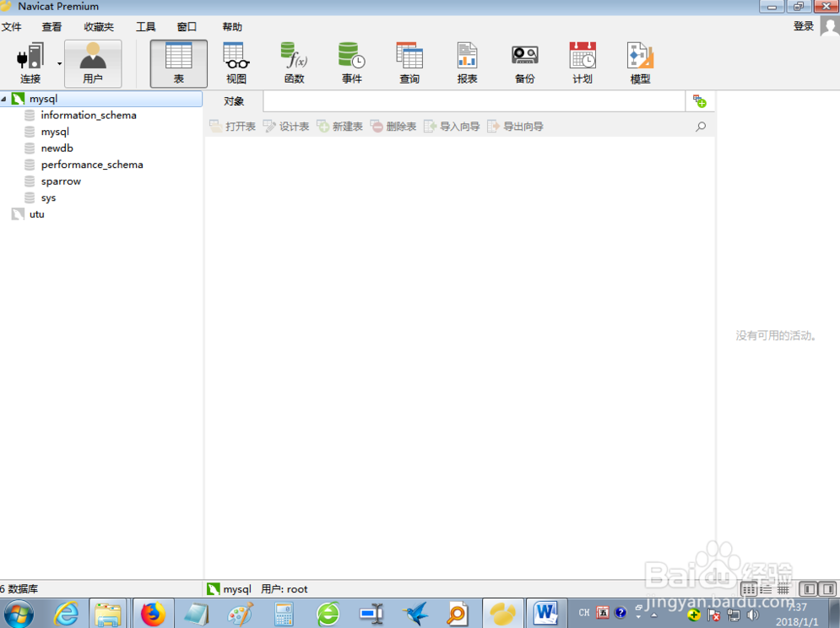
Task: Open the Paint palette taskbar icon
Action: tap(241, 614)
